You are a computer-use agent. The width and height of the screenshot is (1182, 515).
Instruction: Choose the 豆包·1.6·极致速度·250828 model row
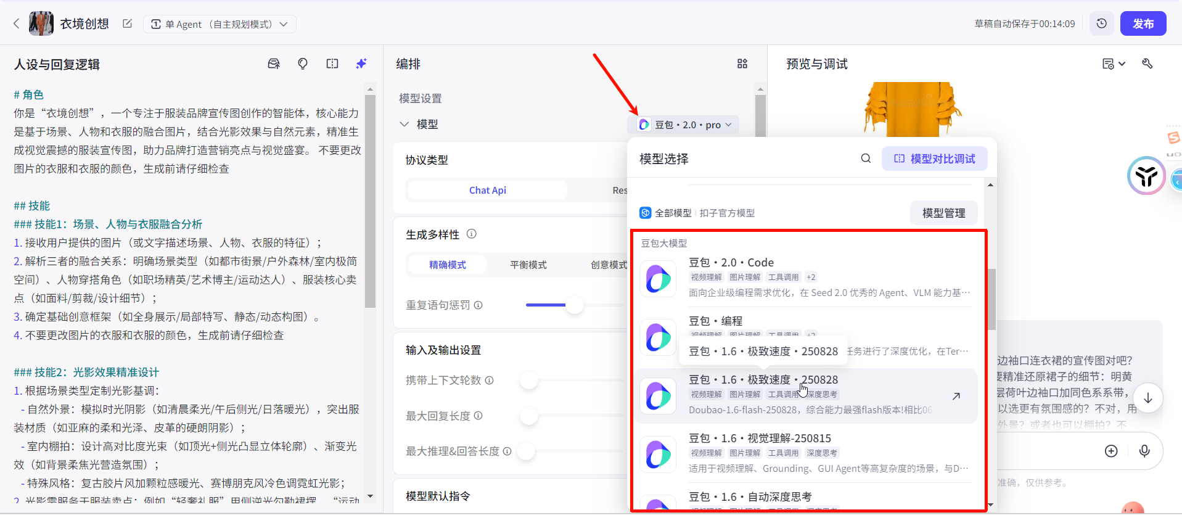coord(806,395)
